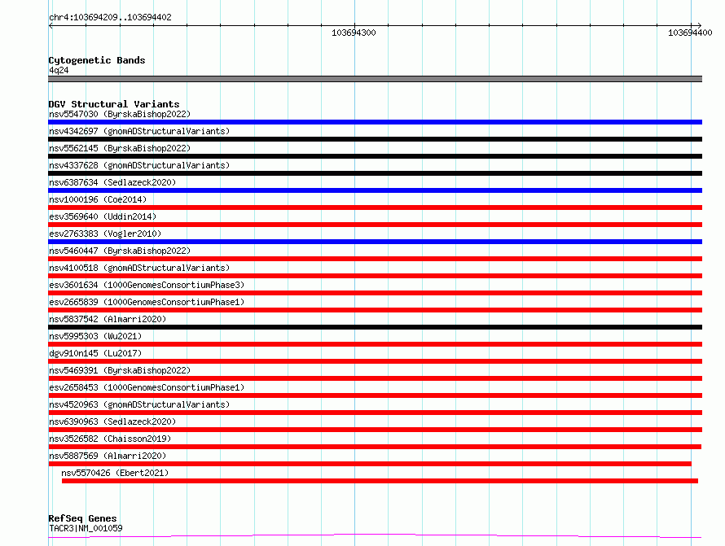725x546 pixels.
Task: Open the nsv4100518 (gnomADStructuralVariants) label
Action: (139, 268)
